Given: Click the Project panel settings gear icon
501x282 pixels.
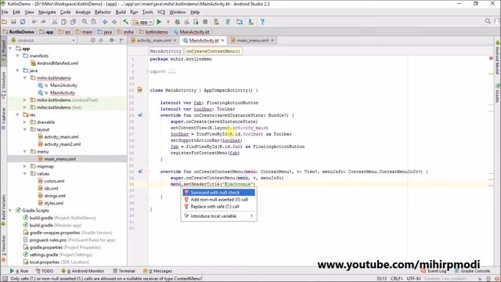Looking at the screenshot, I should (112, 40).
